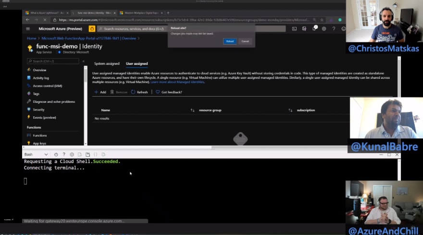This screenshot has height=235, width=423.
Task: Restart Cloud Shell with the power icon
Action: (56, 155)
